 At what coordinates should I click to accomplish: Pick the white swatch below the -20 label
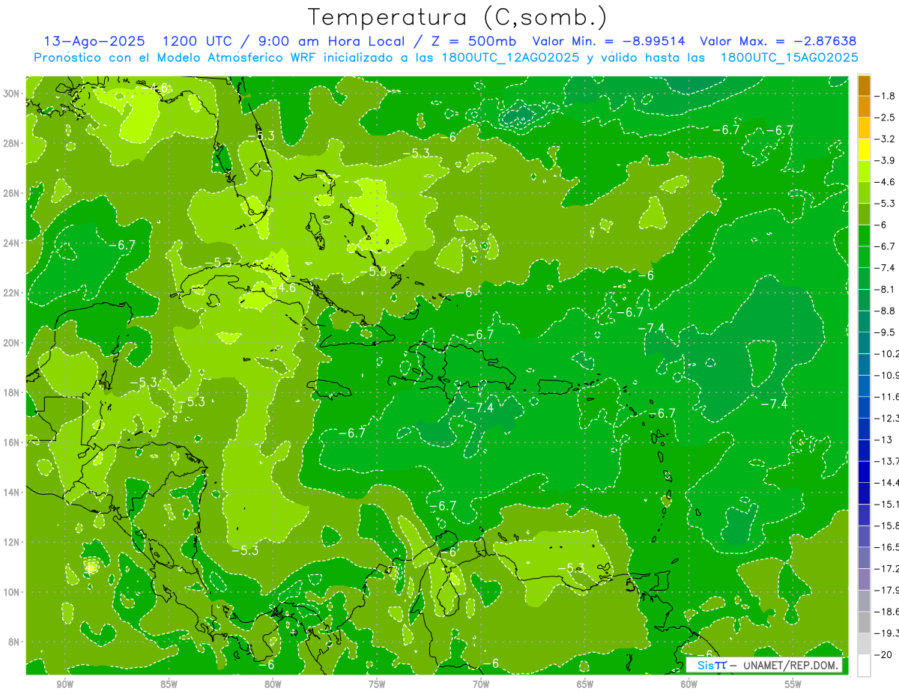point(864,666)
